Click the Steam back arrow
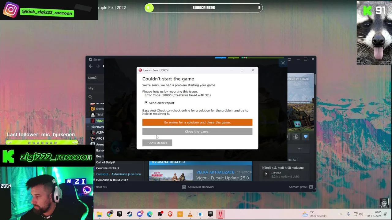The width and height of the screenshot is (392, 220). pos(91,66)
